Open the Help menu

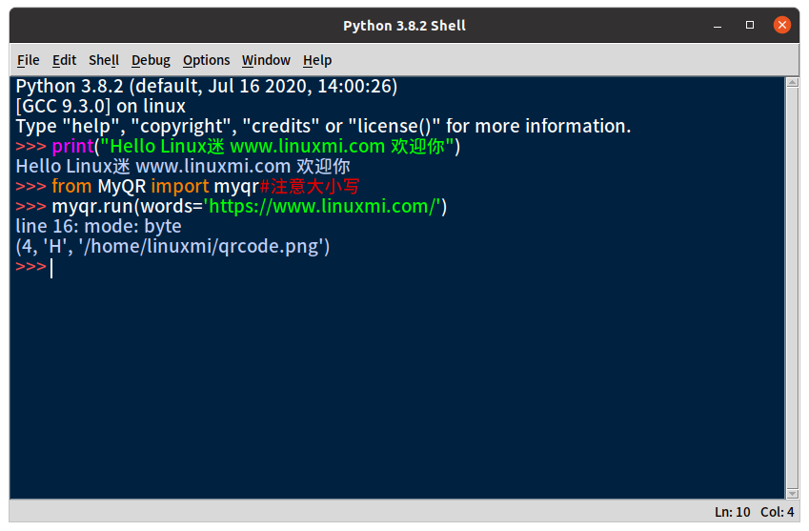(x=317, y=60)
